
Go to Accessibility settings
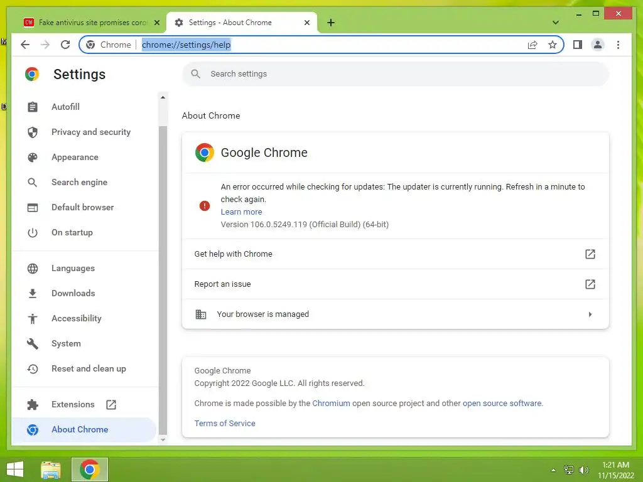pos(84,318)
